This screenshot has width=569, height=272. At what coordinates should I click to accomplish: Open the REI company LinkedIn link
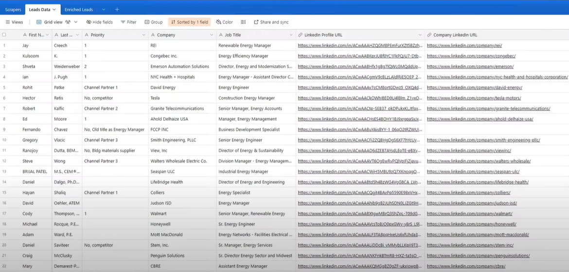tap(464, 45)
